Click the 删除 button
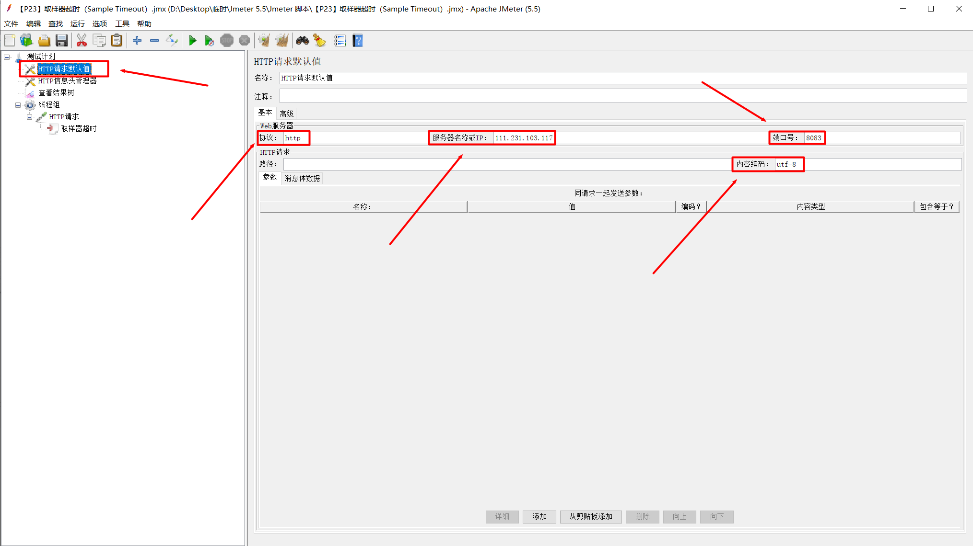The height and width of the screenshot is (546, 973). 643,517
